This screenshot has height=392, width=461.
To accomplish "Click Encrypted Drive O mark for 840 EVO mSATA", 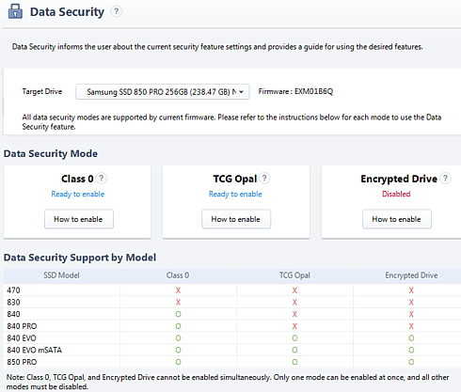I will coord(411,350).
